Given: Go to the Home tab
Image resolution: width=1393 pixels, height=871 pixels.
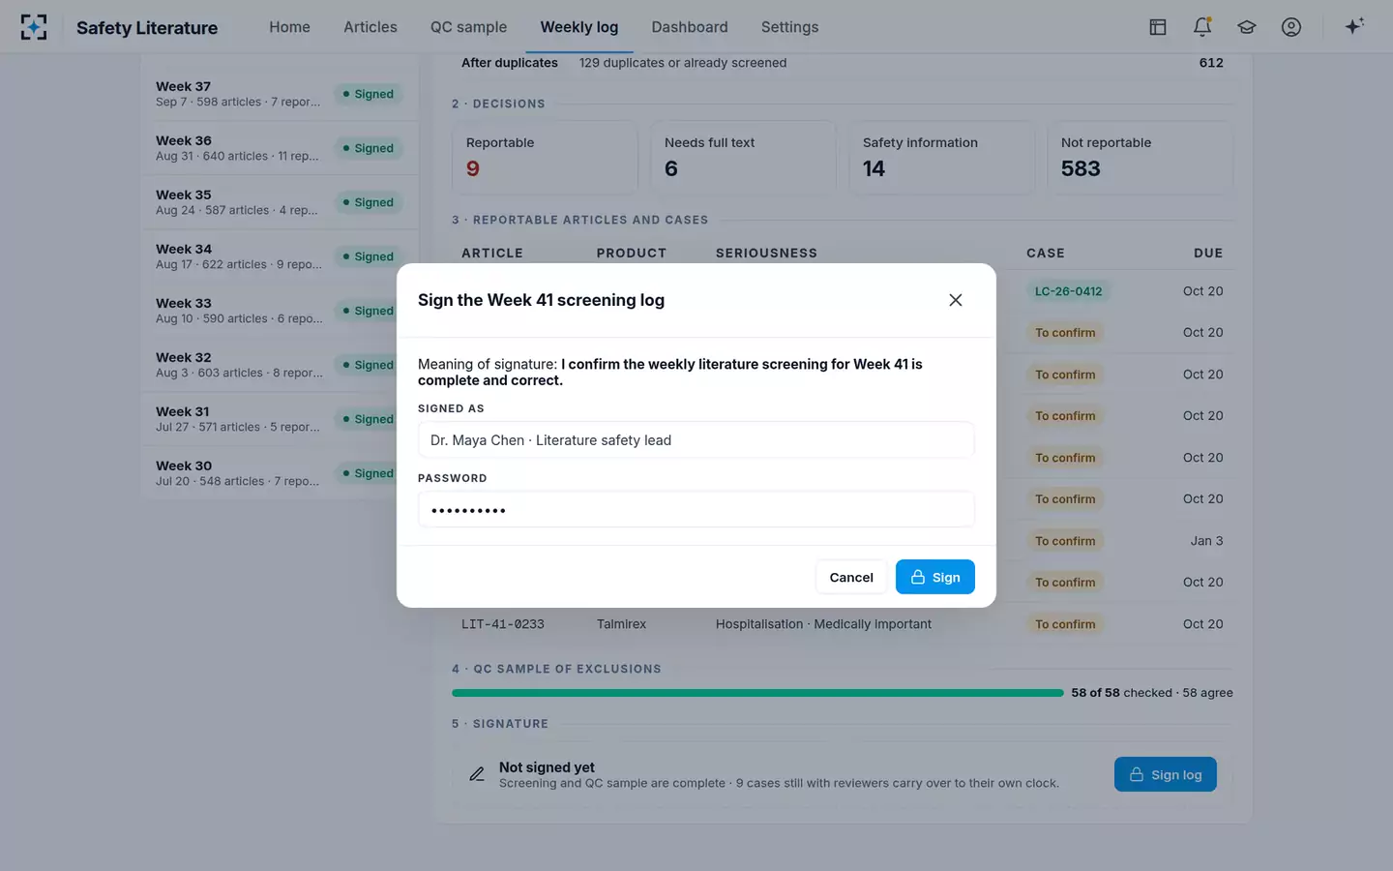Looking at the screenshot, I should tap(289, 27).
